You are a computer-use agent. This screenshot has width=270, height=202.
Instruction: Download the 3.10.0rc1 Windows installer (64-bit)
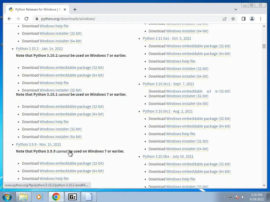click(x=187, y=149)
